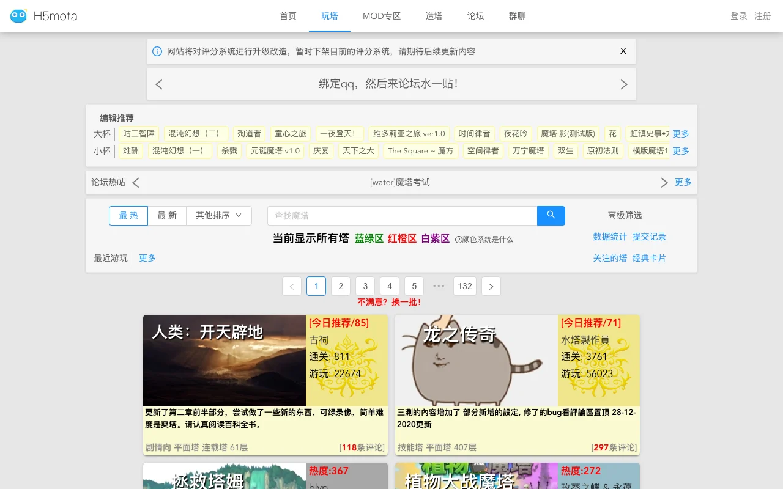Click the magnifier search button

click(551, 215)
